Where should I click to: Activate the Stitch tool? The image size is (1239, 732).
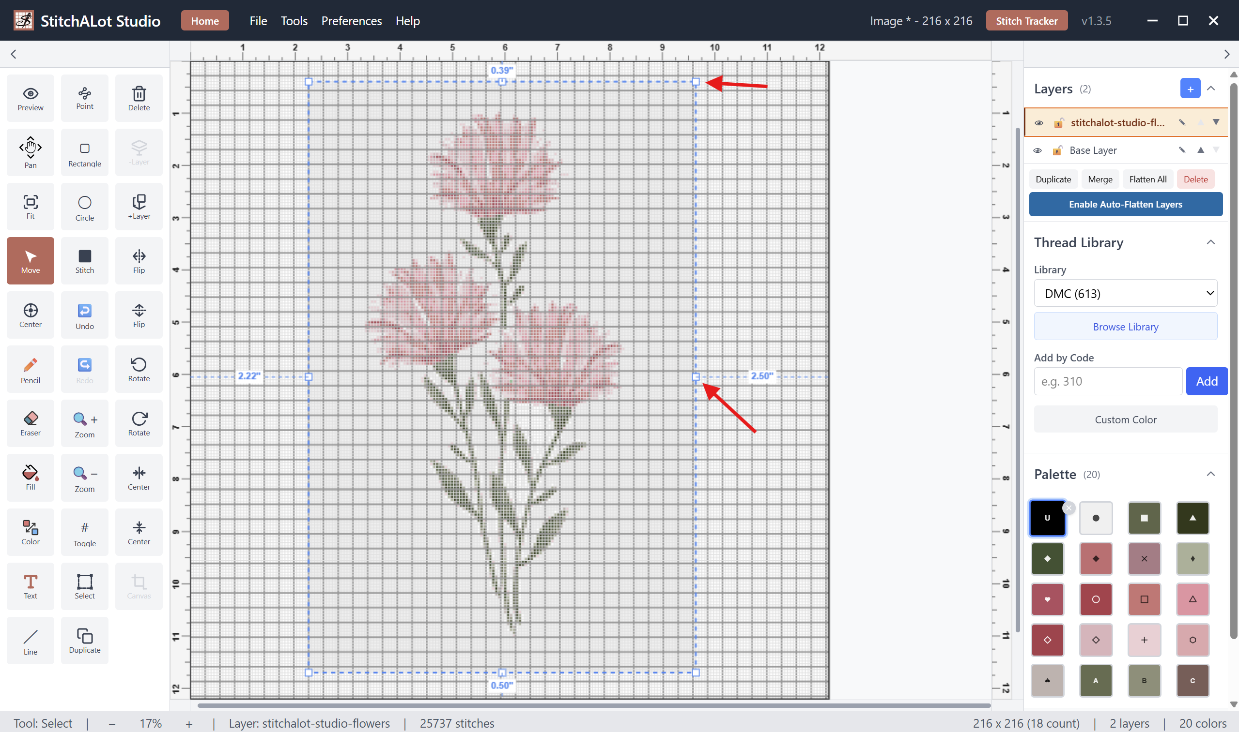point(84,261)
